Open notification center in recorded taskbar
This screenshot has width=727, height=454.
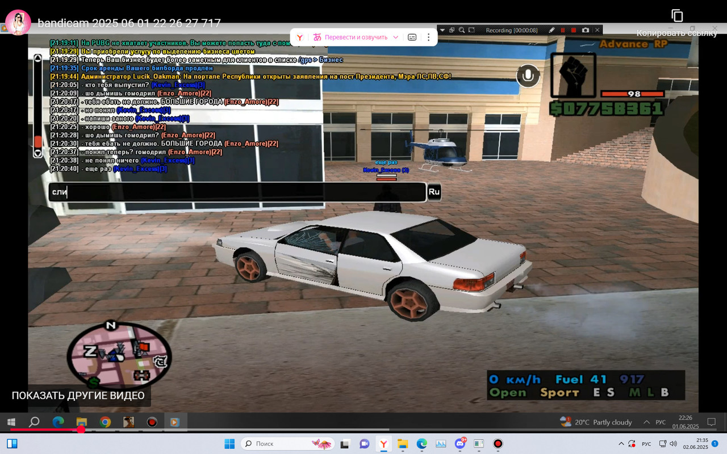tap(711, 422)
